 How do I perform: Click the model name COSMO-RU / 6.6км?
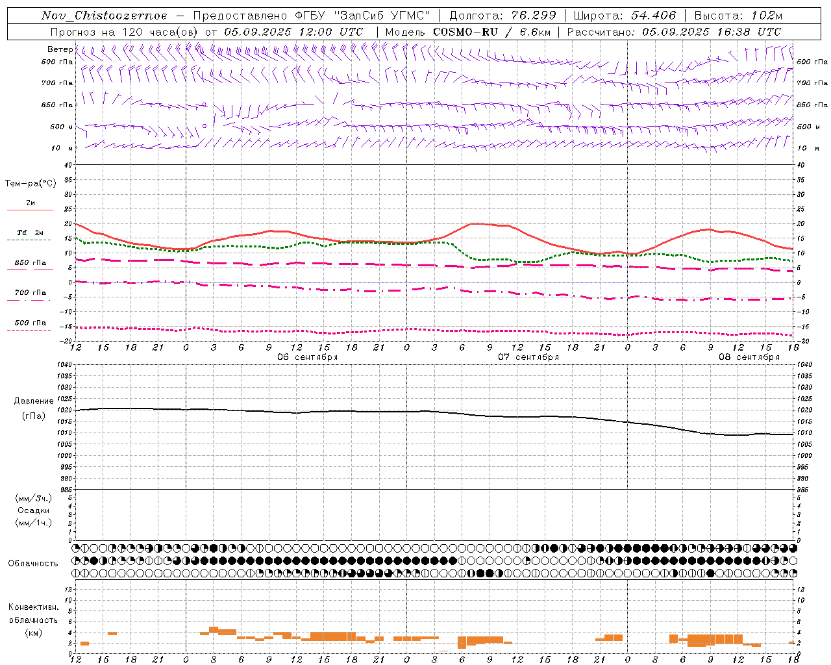491,32
